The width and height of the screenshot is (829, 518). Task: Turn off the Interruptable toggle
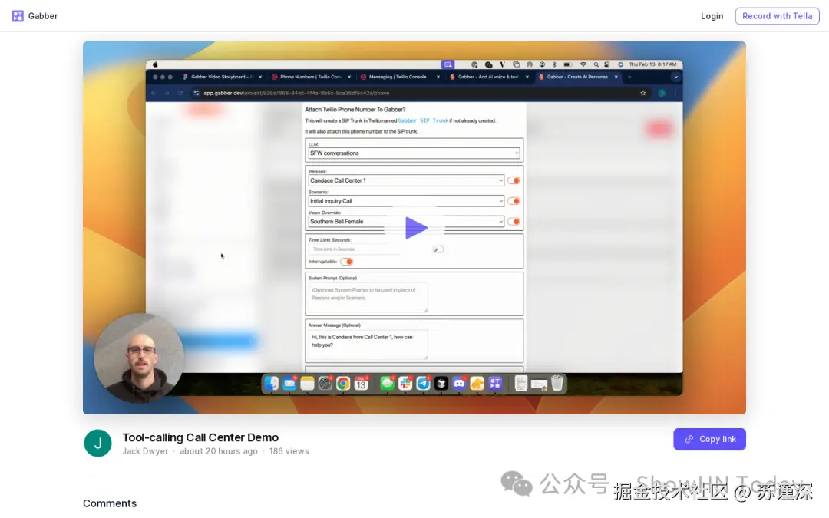pos(348,261)
